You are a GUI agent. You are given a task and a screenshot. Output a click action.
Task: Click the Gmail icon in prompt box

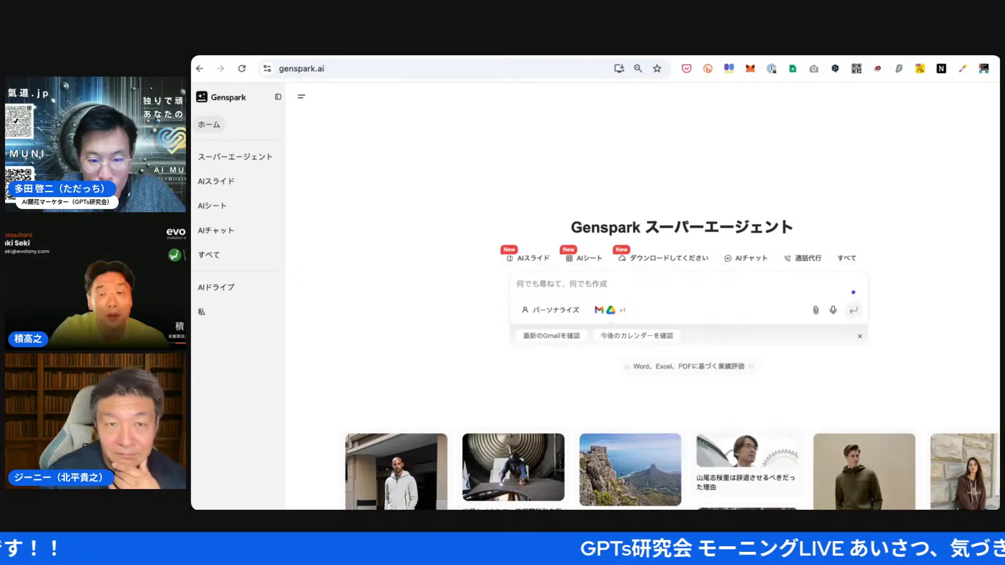coord(599,310)
